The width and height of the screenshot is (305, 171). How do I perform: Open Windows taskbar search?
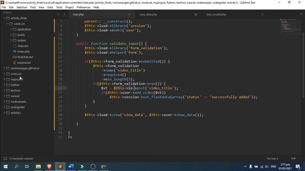coord(16,167)
